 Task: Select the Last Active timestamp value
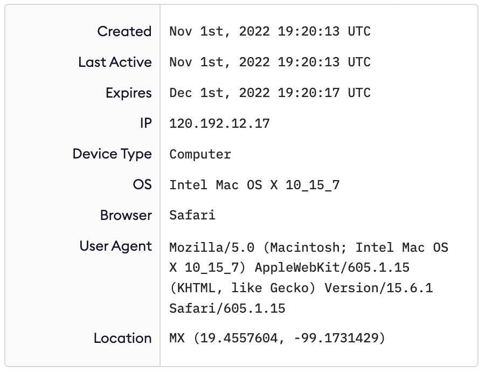click(x=269, y=62)
